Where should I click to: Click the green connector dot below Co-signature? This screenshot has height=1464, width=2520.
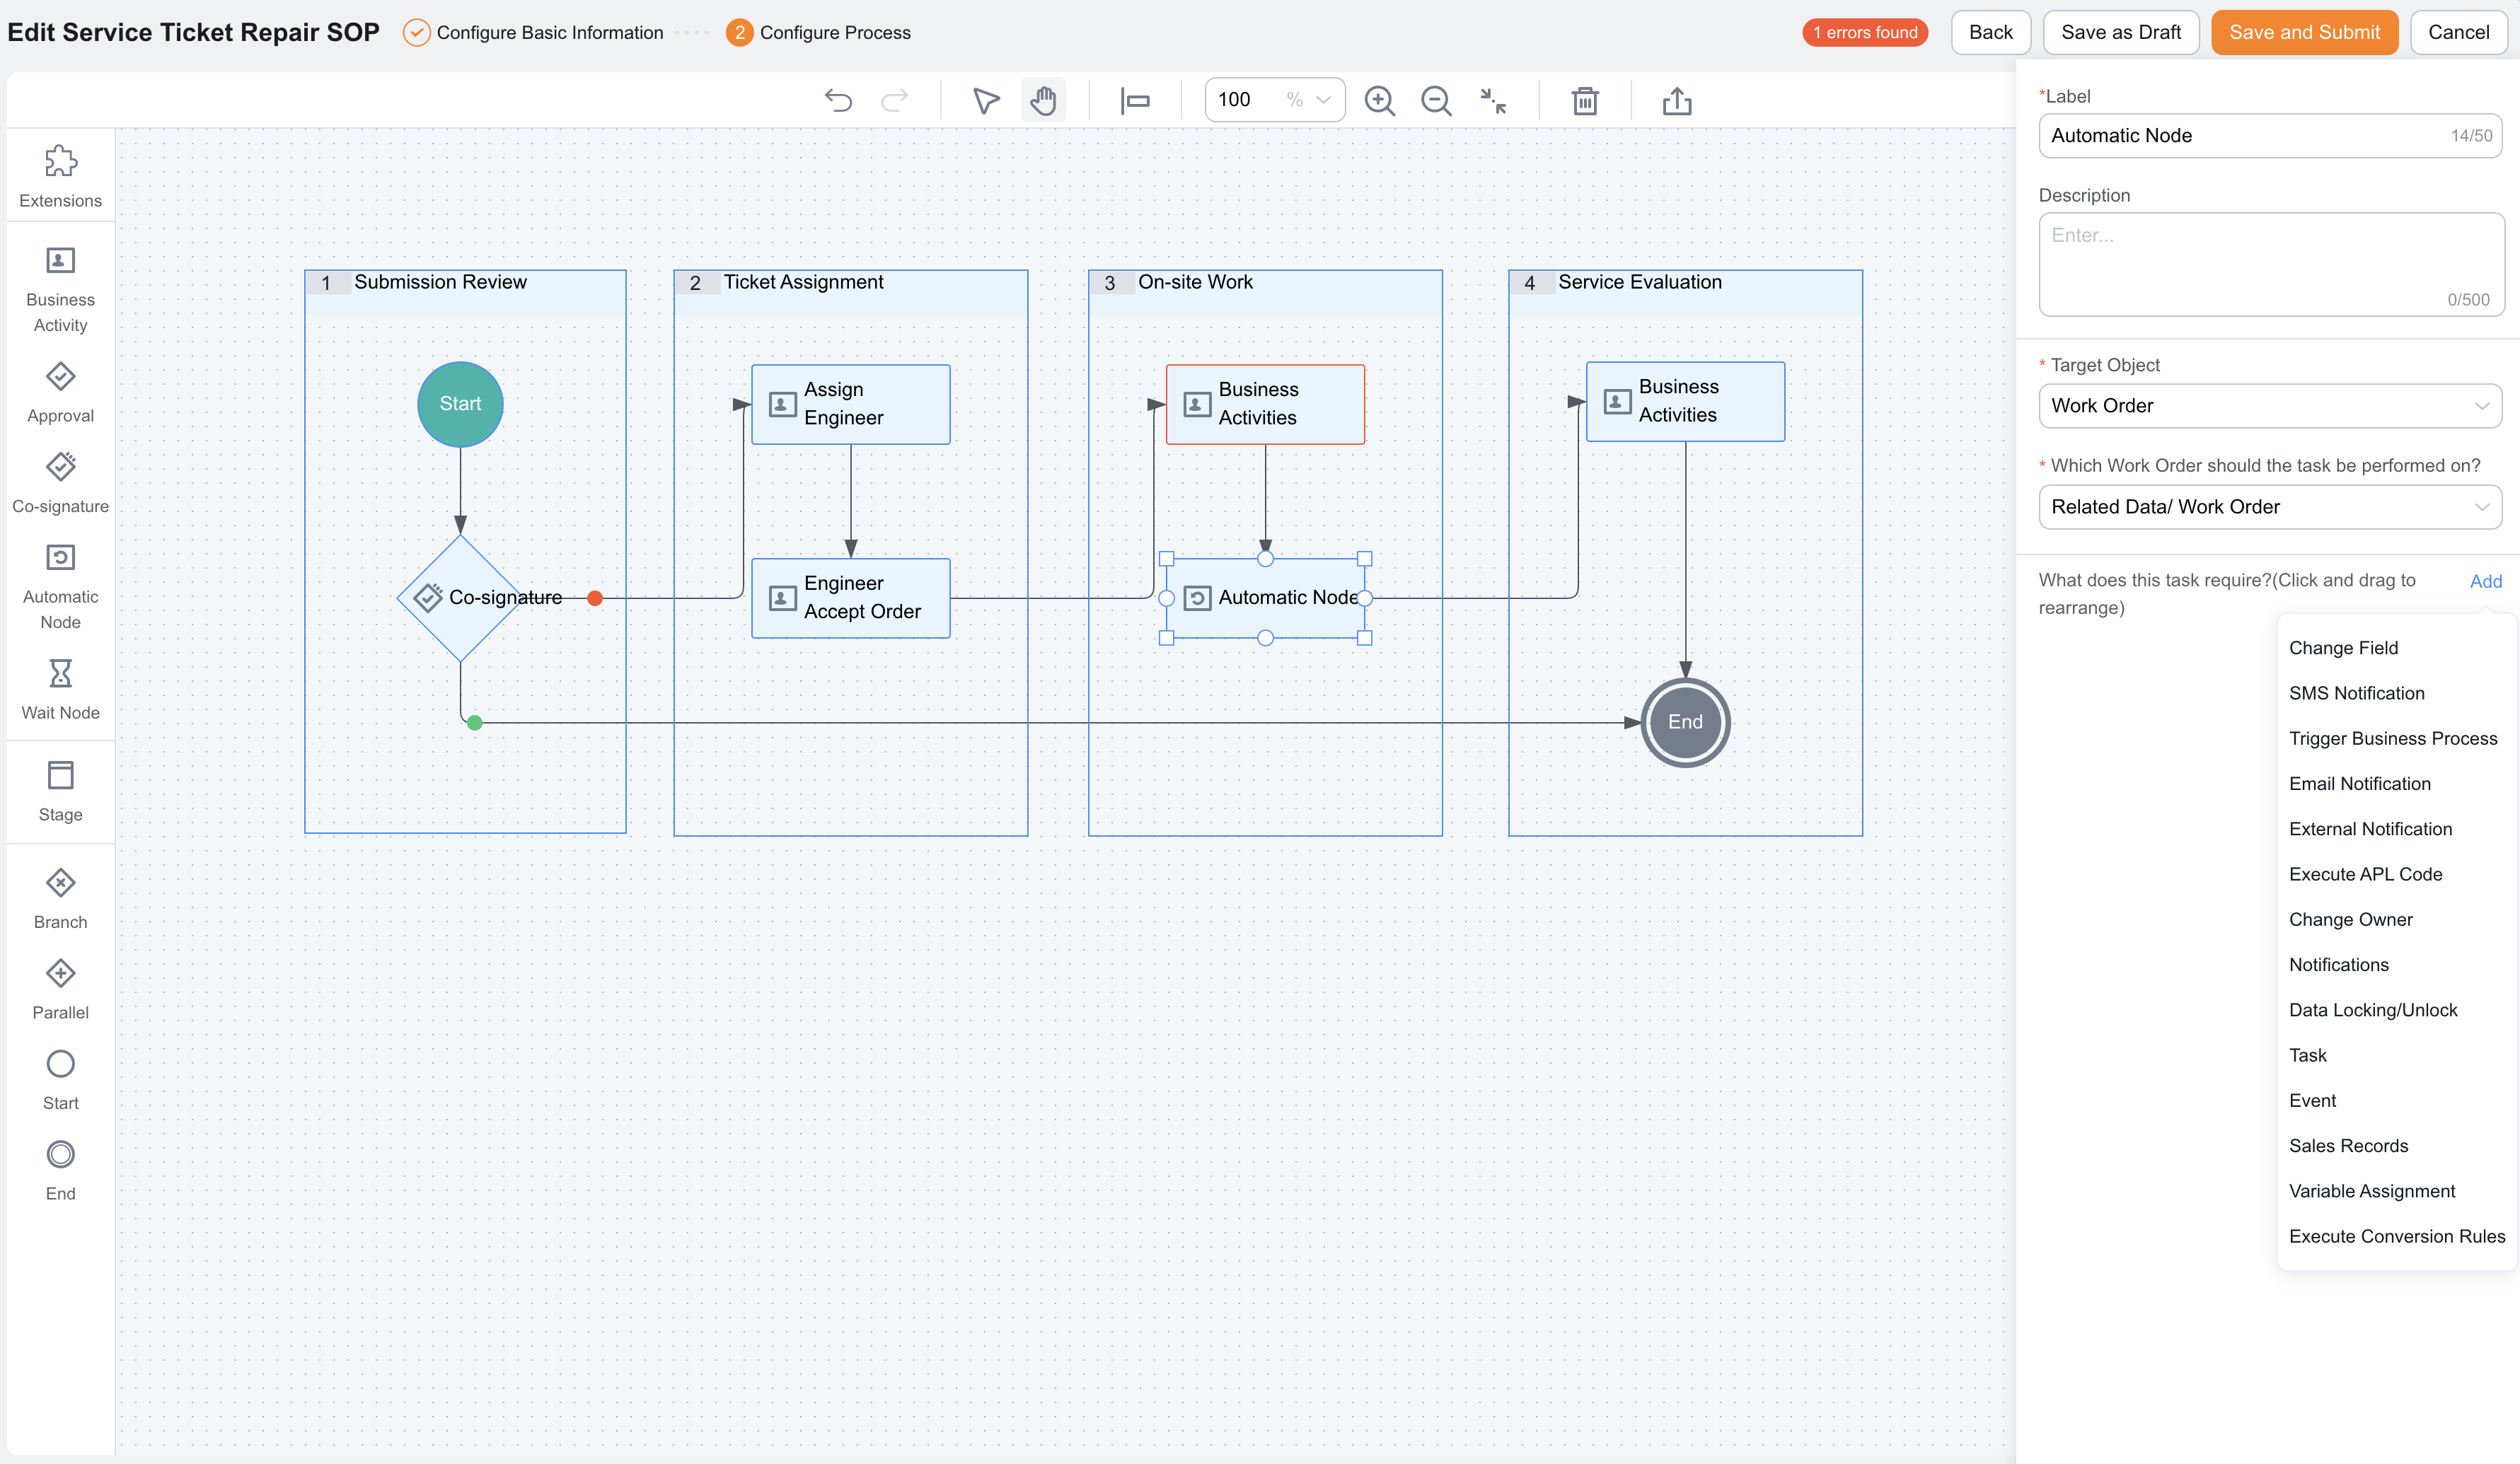[x=475, y=723]
